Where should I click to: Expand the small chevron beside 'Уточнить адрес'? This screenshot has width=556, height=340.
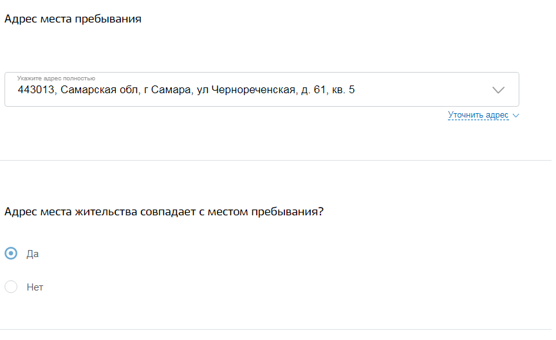coord(516,116)
